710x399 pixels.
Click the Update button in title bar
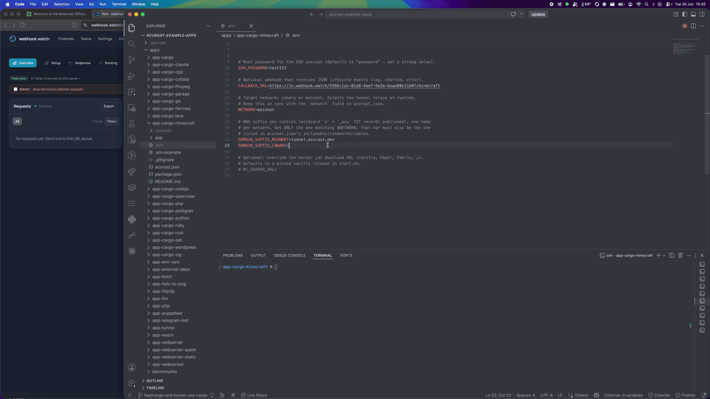coord(538,14)
